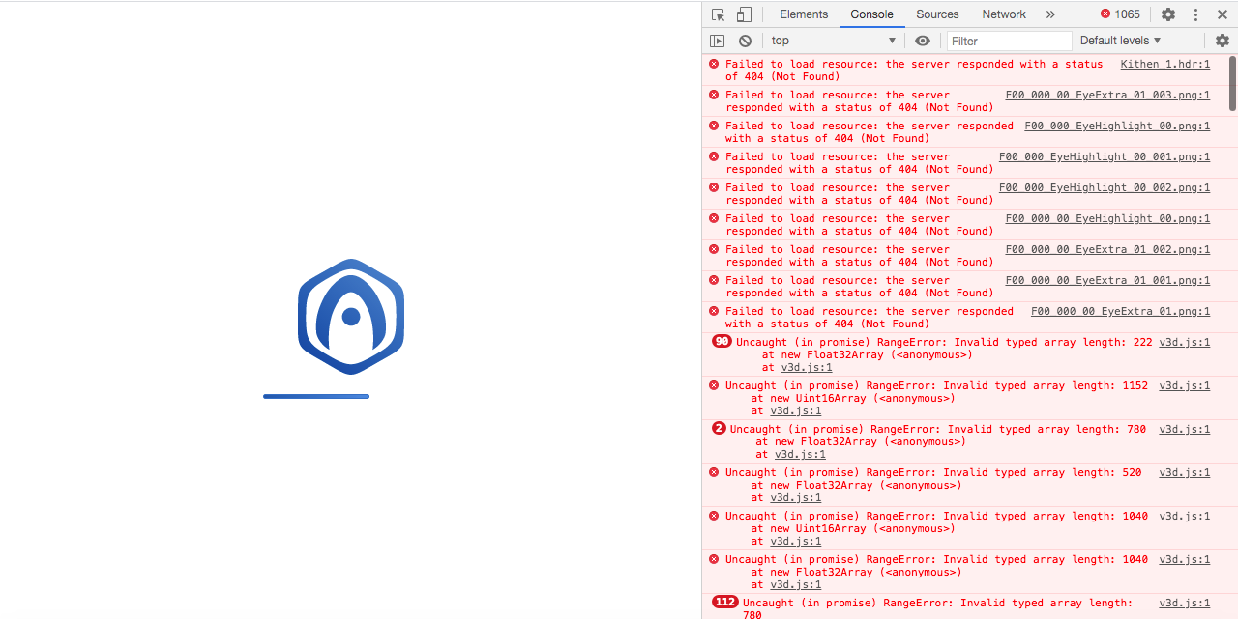
Task: Close the DevTools panel
Action: click(x=1222, y=14)
